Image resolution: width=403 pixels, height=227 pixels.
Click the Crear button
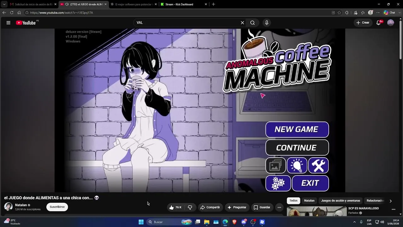pos(363,23)
